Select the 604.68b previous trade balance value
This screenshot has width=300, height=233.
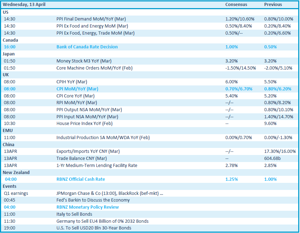(x=272, y=159)
